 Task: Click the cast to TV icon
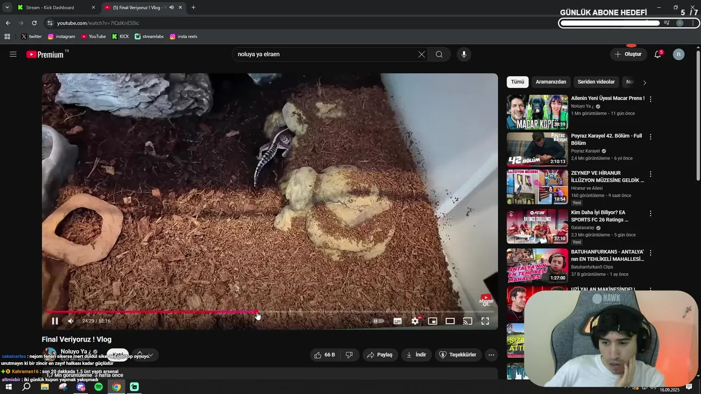tap(468, 321)
